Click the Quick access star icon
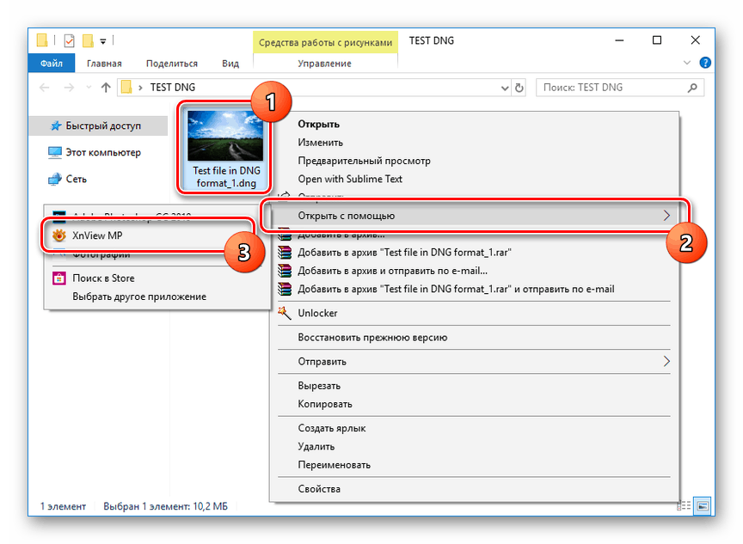The width and height of the screenshot is (743, 544). pos(55,126)
